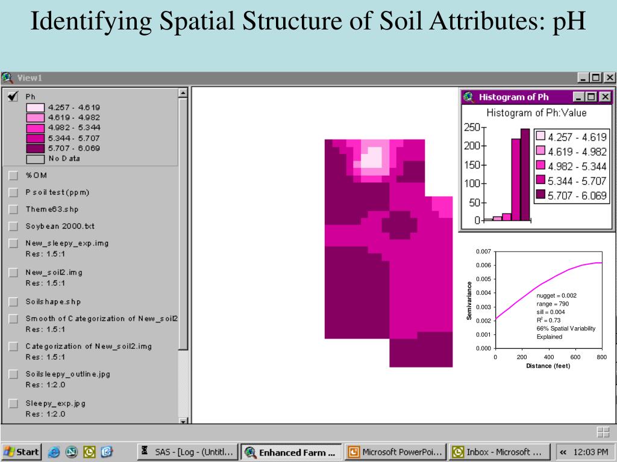617x462 pixels.
Task: Click the 5.707 - 6.069 legend swatch
Action: [36, 149]
